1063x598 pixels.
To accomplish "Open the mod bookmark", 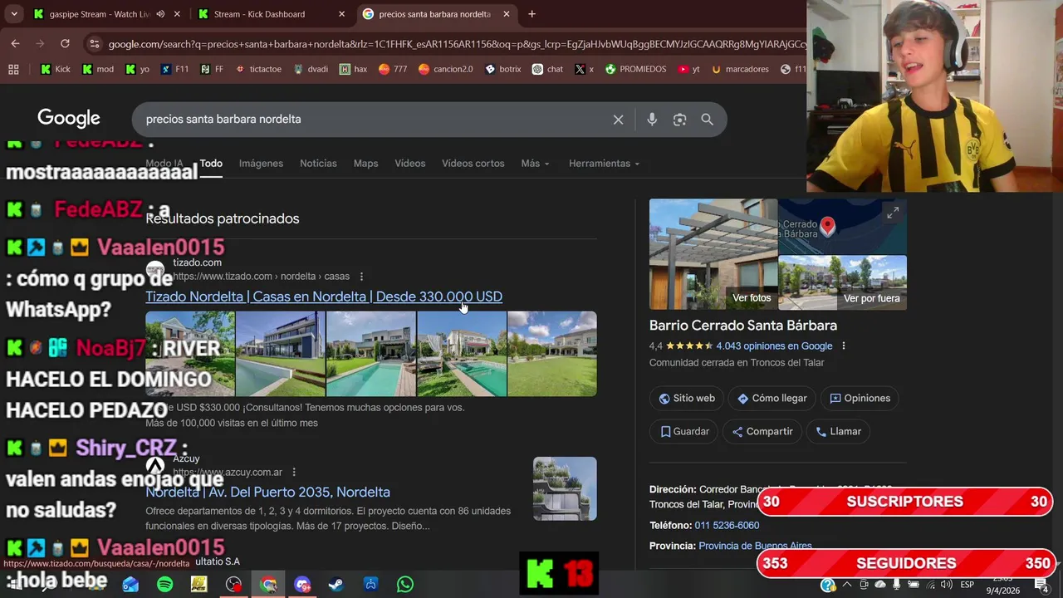I will click(x=98, y=69).
